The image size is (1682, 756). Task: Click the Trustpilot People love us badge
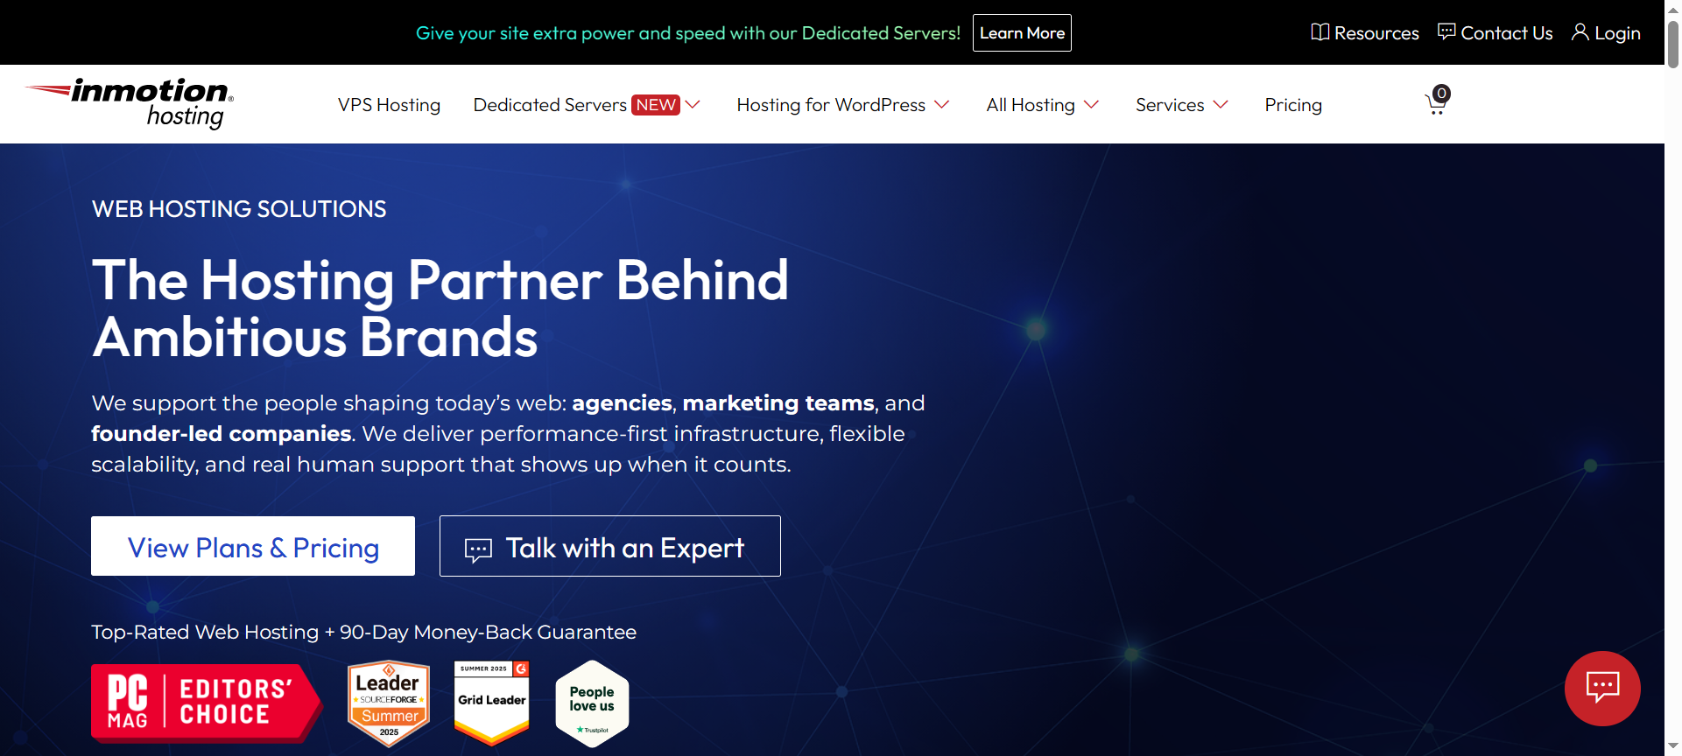[x=592, y=703]
